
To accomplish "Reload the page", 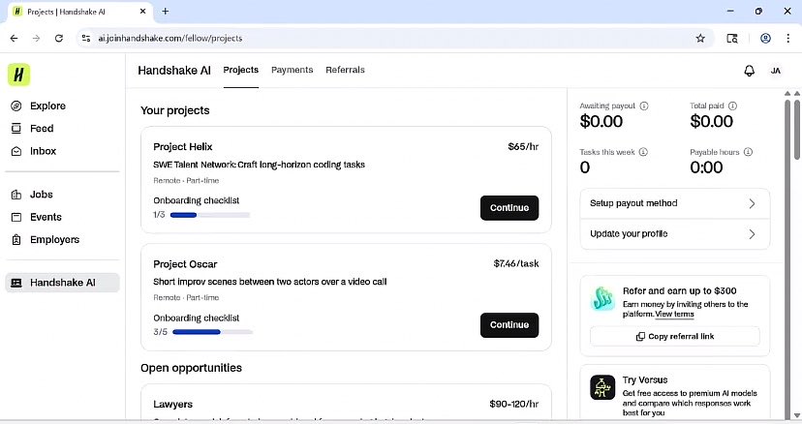I will [x=59, y=39].
